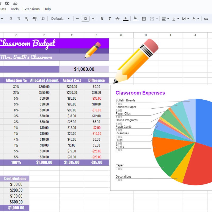212x212 pixels.
Task: Open the text color picker
Action: pyautogui.click(x=126, y=19)
